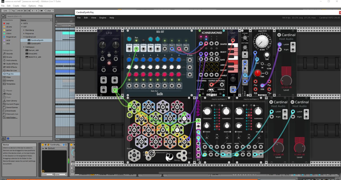Select Audio Effects category
341x180 pixels.
[x=10, y=64]
